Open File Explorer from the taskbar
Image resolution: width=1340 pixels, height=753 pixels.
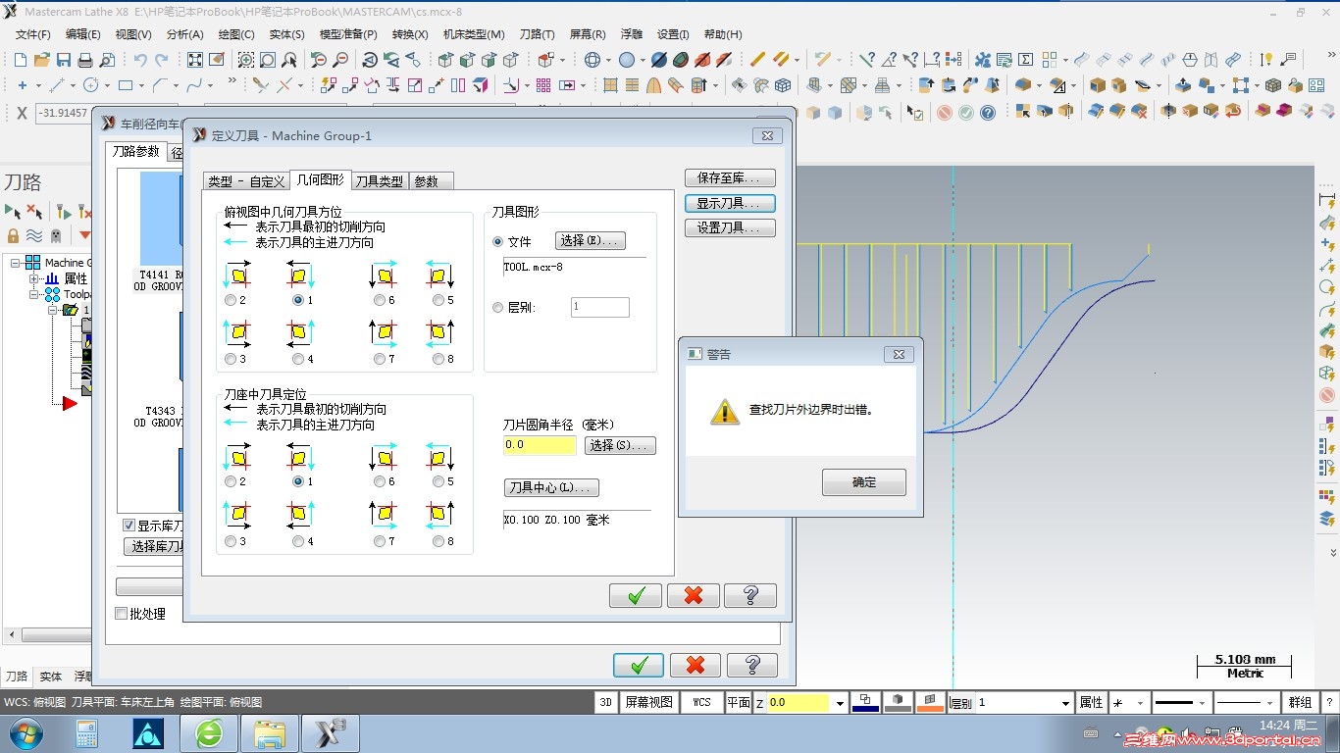point(270,732)
